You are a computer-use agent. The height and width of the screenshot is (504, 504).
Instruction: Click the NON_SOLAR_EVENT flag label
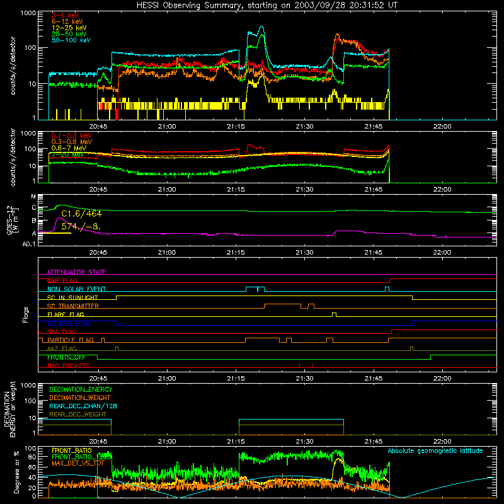76,289
